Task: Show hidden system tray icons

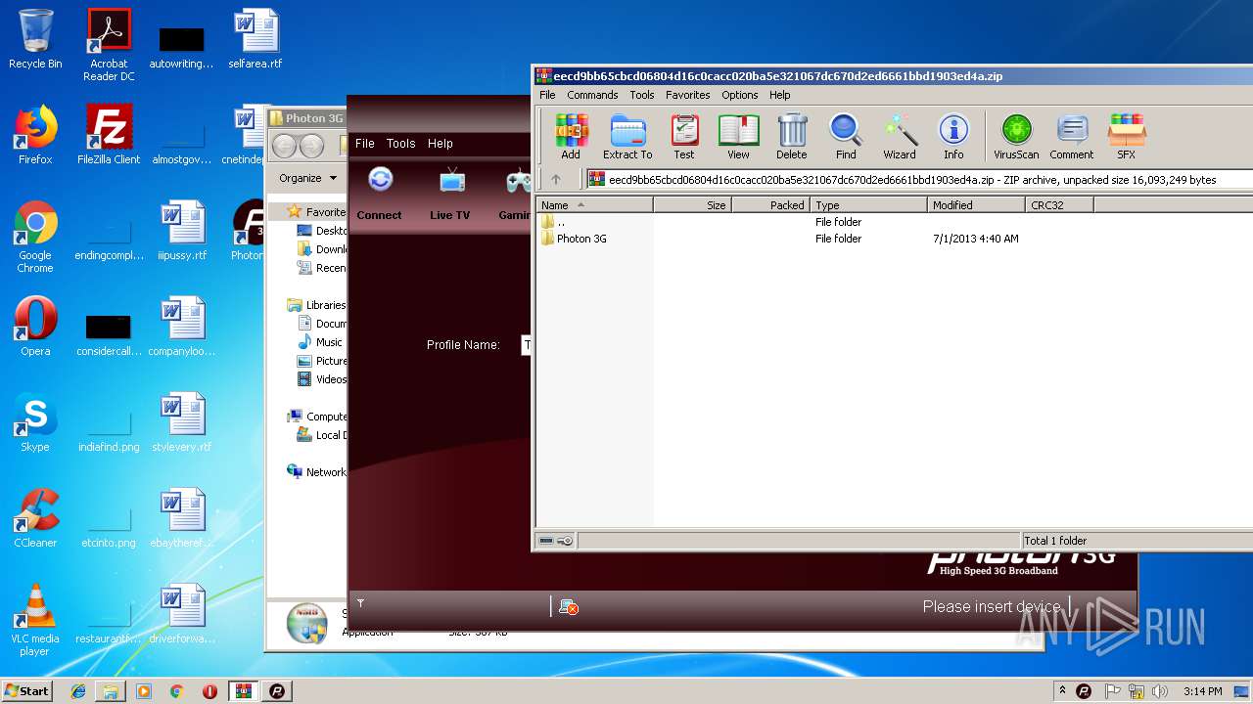Action: [x=1063, y=691]
